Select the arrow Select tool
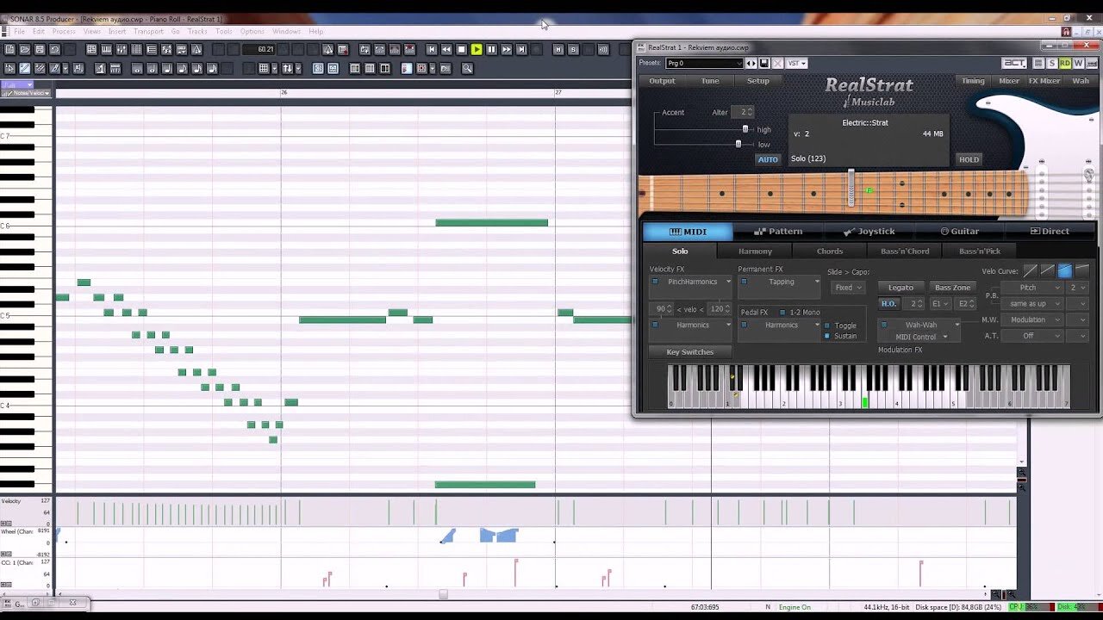1103x620 pixels. [x=10, y=68]
